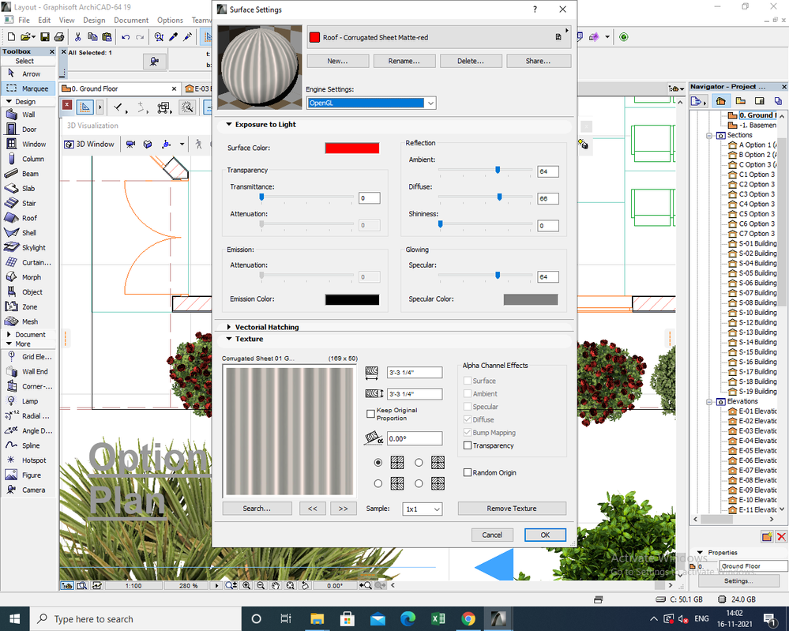789x631 pixels.
Task: Open Excel from the taskbar
Action: 438,618
